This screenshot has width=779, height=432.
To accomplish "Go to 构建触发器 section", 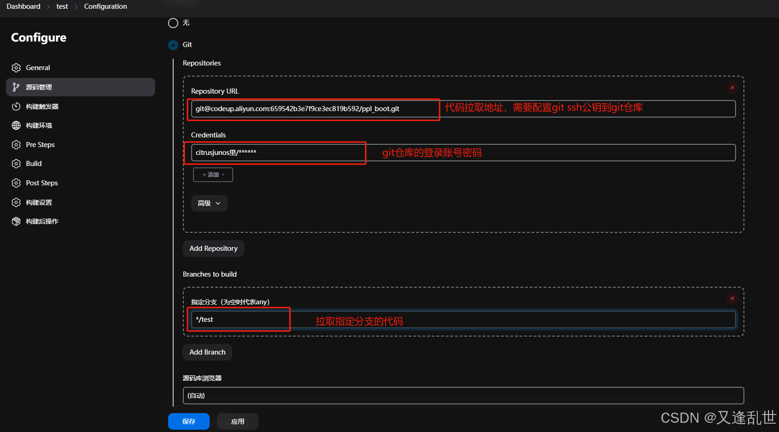I will coord(80,107).
